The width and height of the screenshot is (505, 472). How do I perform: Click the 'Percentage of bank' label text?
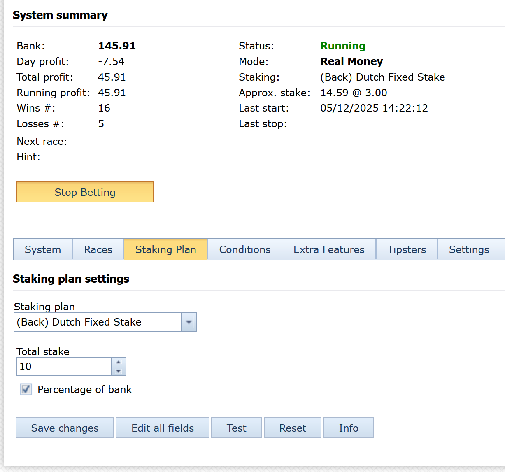[x=84, y=389]
